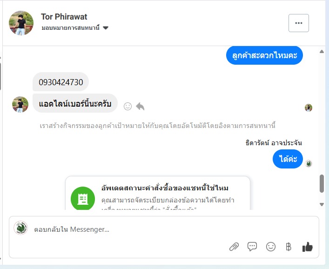Click Tor Phirawat's name in header
329x269 pixels.
click(x=64, y=17)
